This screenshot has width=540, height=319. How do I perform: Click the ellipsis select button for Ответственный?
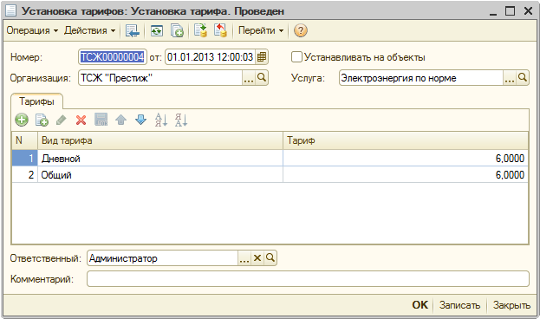[x=244, y=258]
